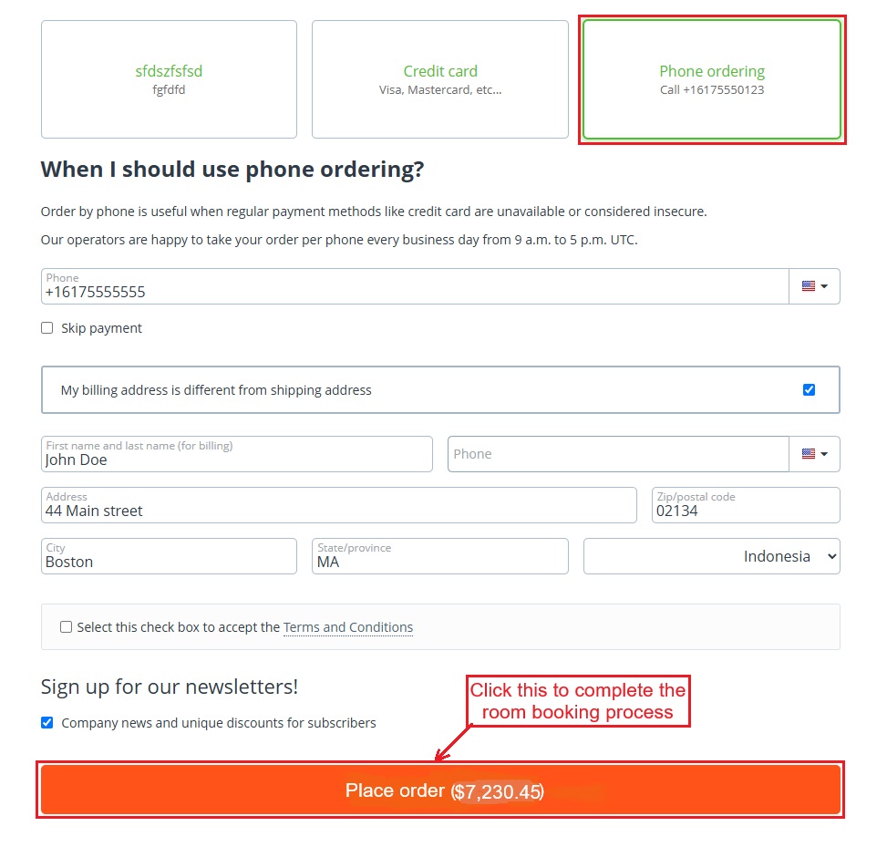Viewport: 887px width, 847px height.
Task: Select the Phone ordering payment option
Action: (712, 79)
